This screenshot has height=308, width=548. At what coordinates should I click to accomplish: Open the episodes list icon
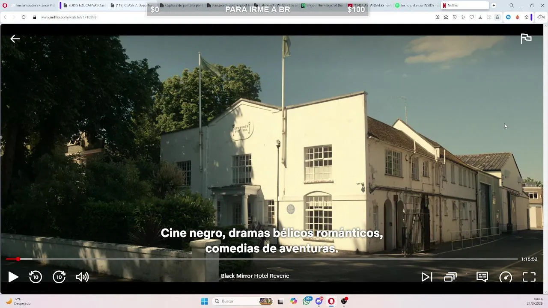point(450,277)
